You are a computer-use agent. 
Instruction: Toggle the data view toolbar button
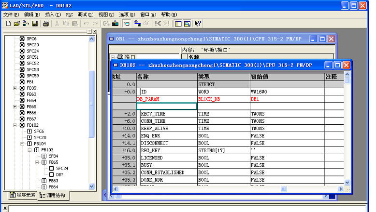click(x=127, y=24)
